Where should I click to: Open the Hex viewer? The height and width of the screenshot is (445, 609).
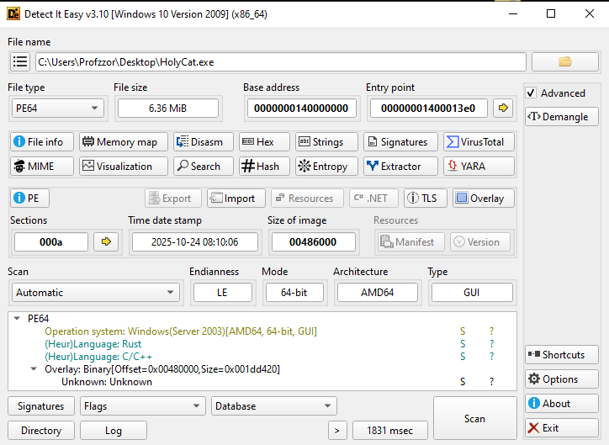[264, 141]
